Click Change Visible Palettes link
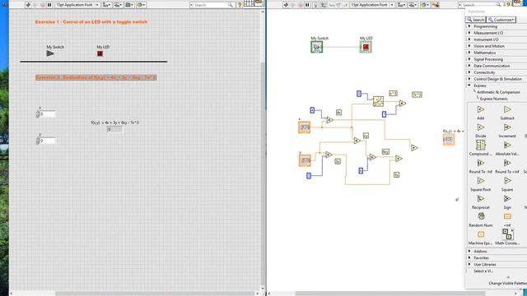The height and width of the screenshot is (296, 527). [507, 283]
